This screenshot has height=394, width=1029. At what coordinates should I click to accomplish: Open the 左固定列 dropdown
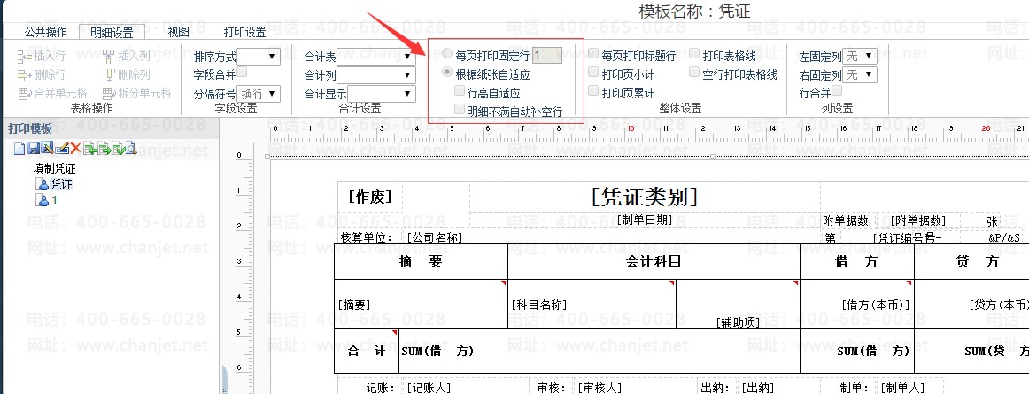pos(860,56)
